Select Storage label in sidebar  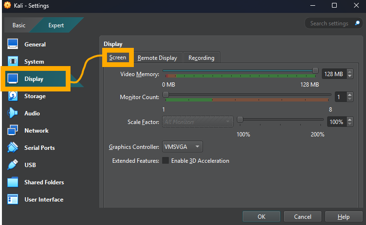click(35, 96)
